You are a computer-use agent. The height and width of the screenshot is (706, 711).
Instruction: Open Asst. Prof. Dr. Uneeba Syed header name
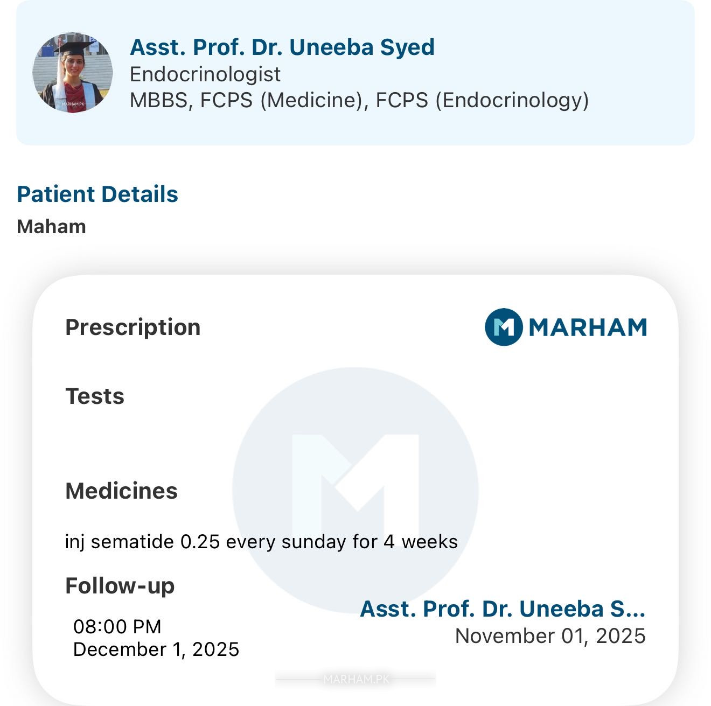point(282,47)
